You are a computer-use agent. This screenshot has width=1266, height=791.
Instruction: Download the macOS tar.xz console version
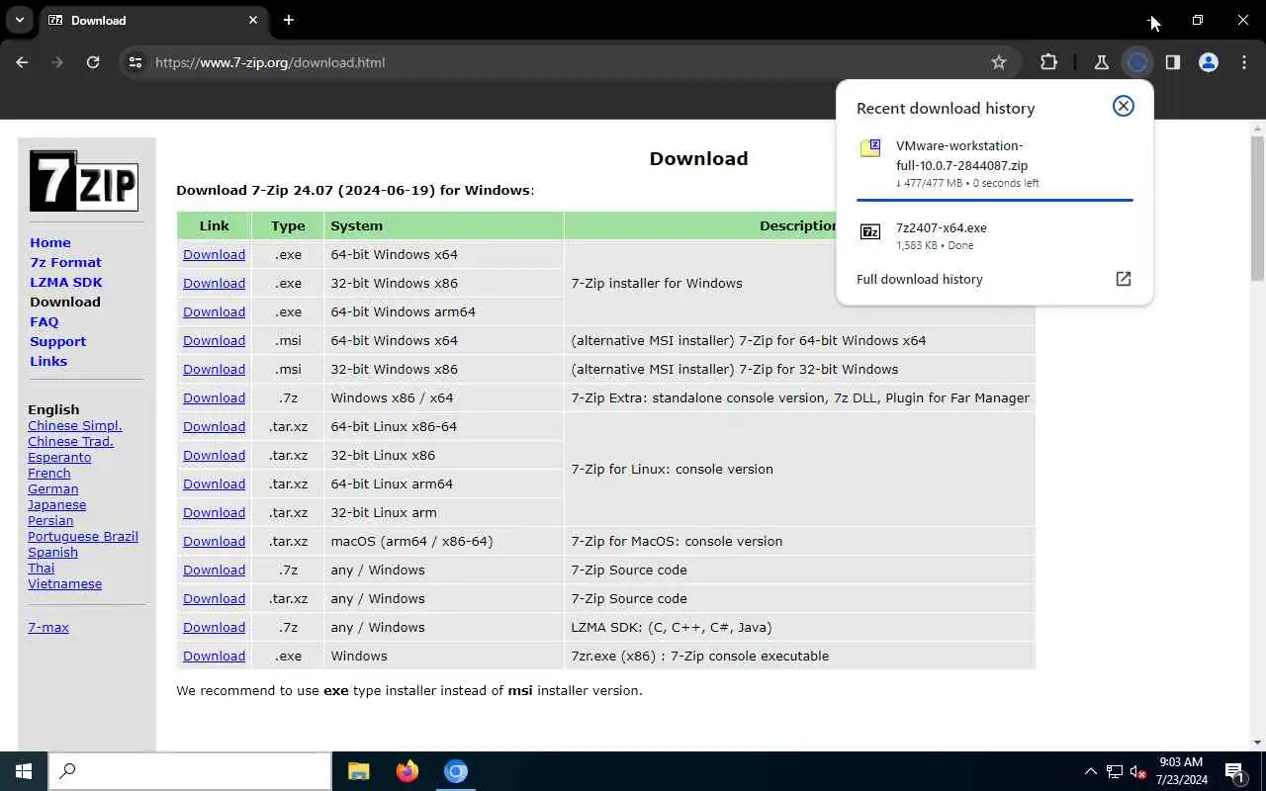214,541
